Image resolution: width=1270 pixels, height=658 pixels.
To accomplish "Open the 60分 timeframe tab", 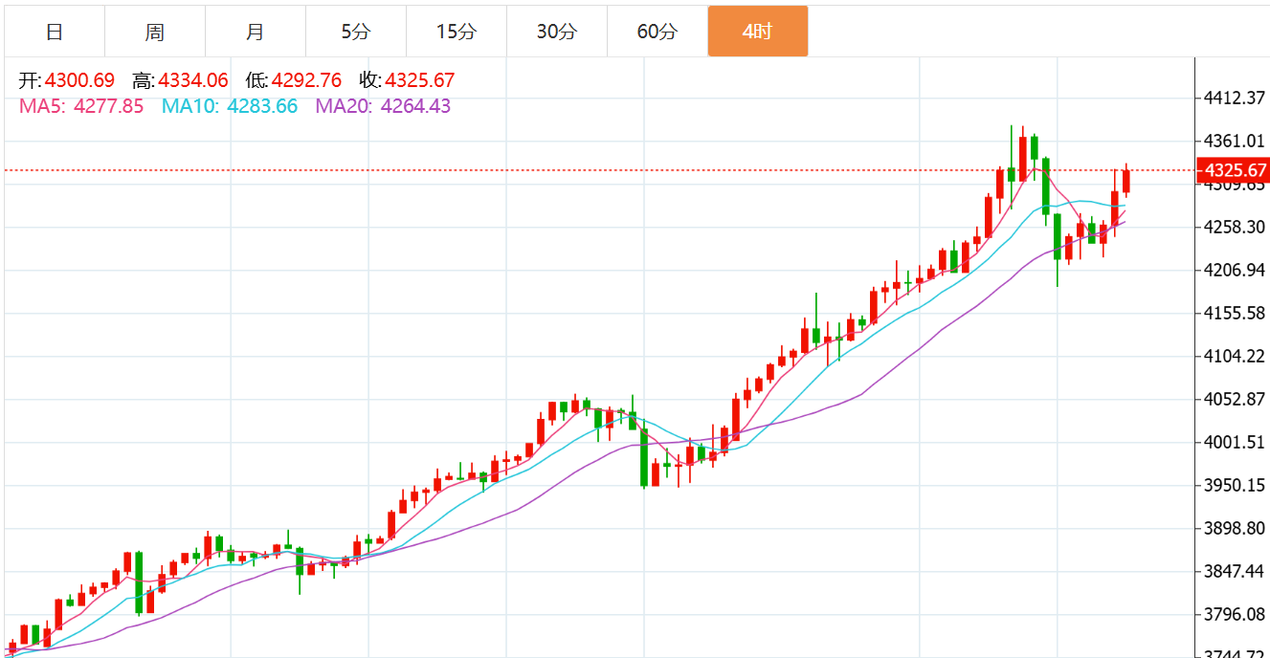I will click(657, 32).
